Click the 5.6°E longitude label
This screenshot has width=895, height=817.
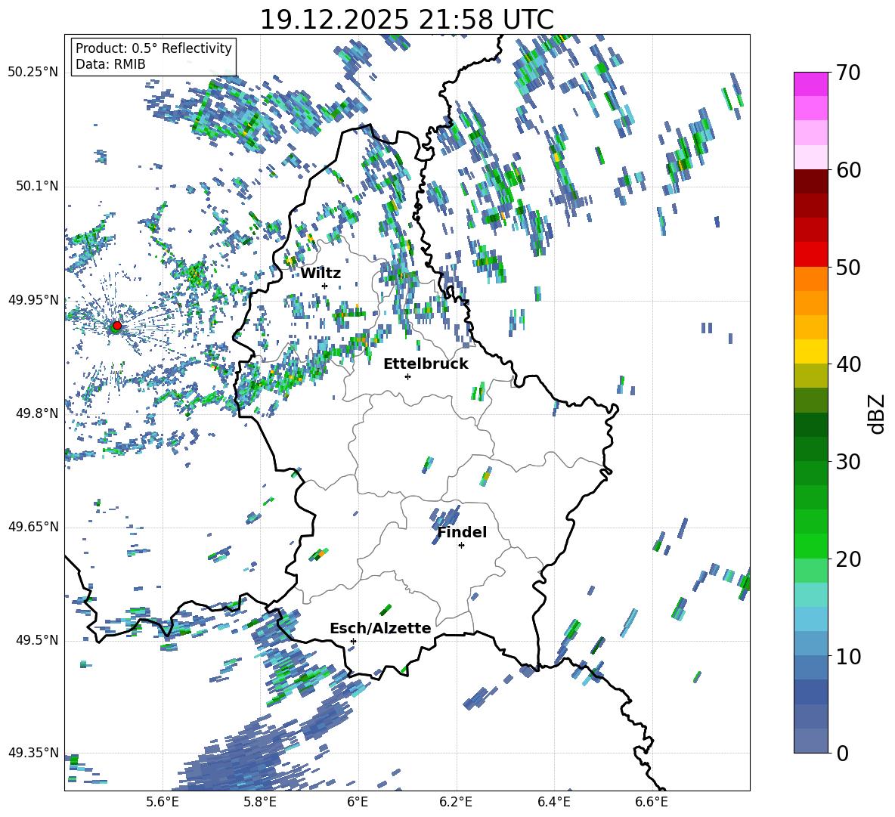163,802
